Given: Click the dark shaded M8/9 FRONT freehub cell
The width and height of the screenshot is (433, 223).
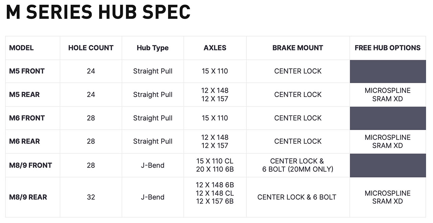Looking at the screenshot, I should coord(388,165).
